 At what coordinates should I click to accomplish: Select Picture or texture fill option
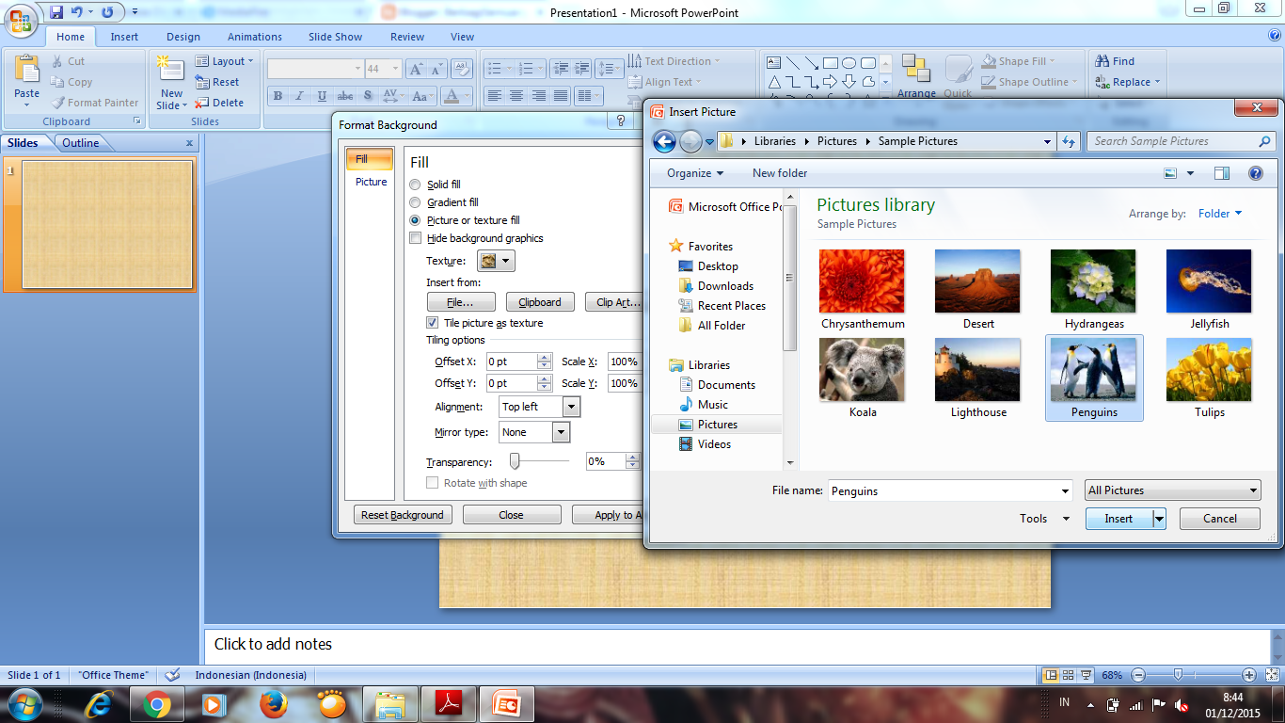415,220
